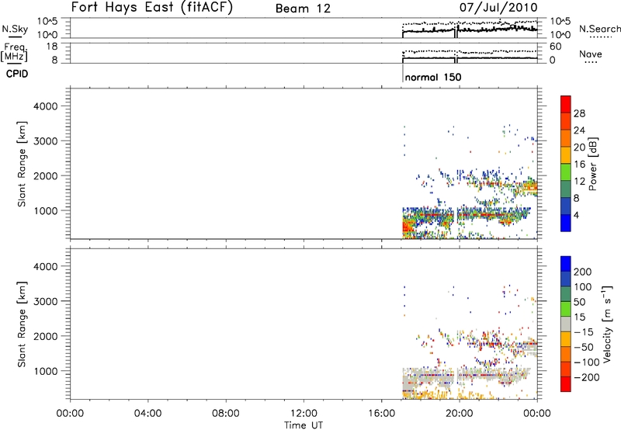Click the '04:00' time axis tick label
Image resolution: width=621 pixels, height=430 pixels.
[x=148, y=414]
